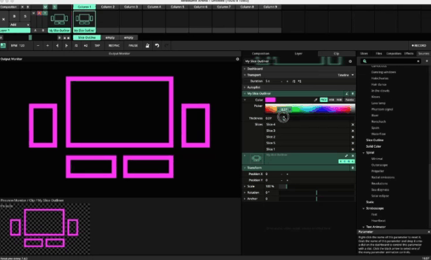The image size is (431, 260).
Task: Expand the Dashboard section
Action: (255, 69)
